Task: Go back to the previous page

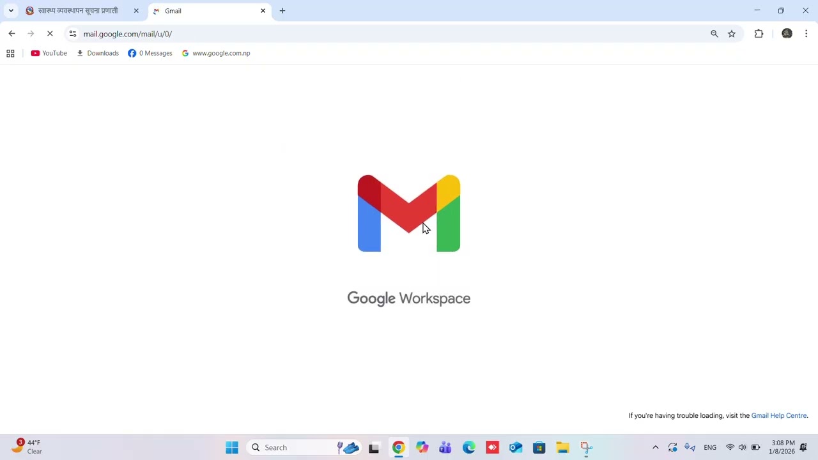Action: (12, 34)
